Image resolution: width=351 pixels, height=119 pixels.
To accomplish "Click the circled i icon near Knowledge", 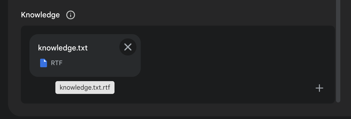I will point(71,15).
